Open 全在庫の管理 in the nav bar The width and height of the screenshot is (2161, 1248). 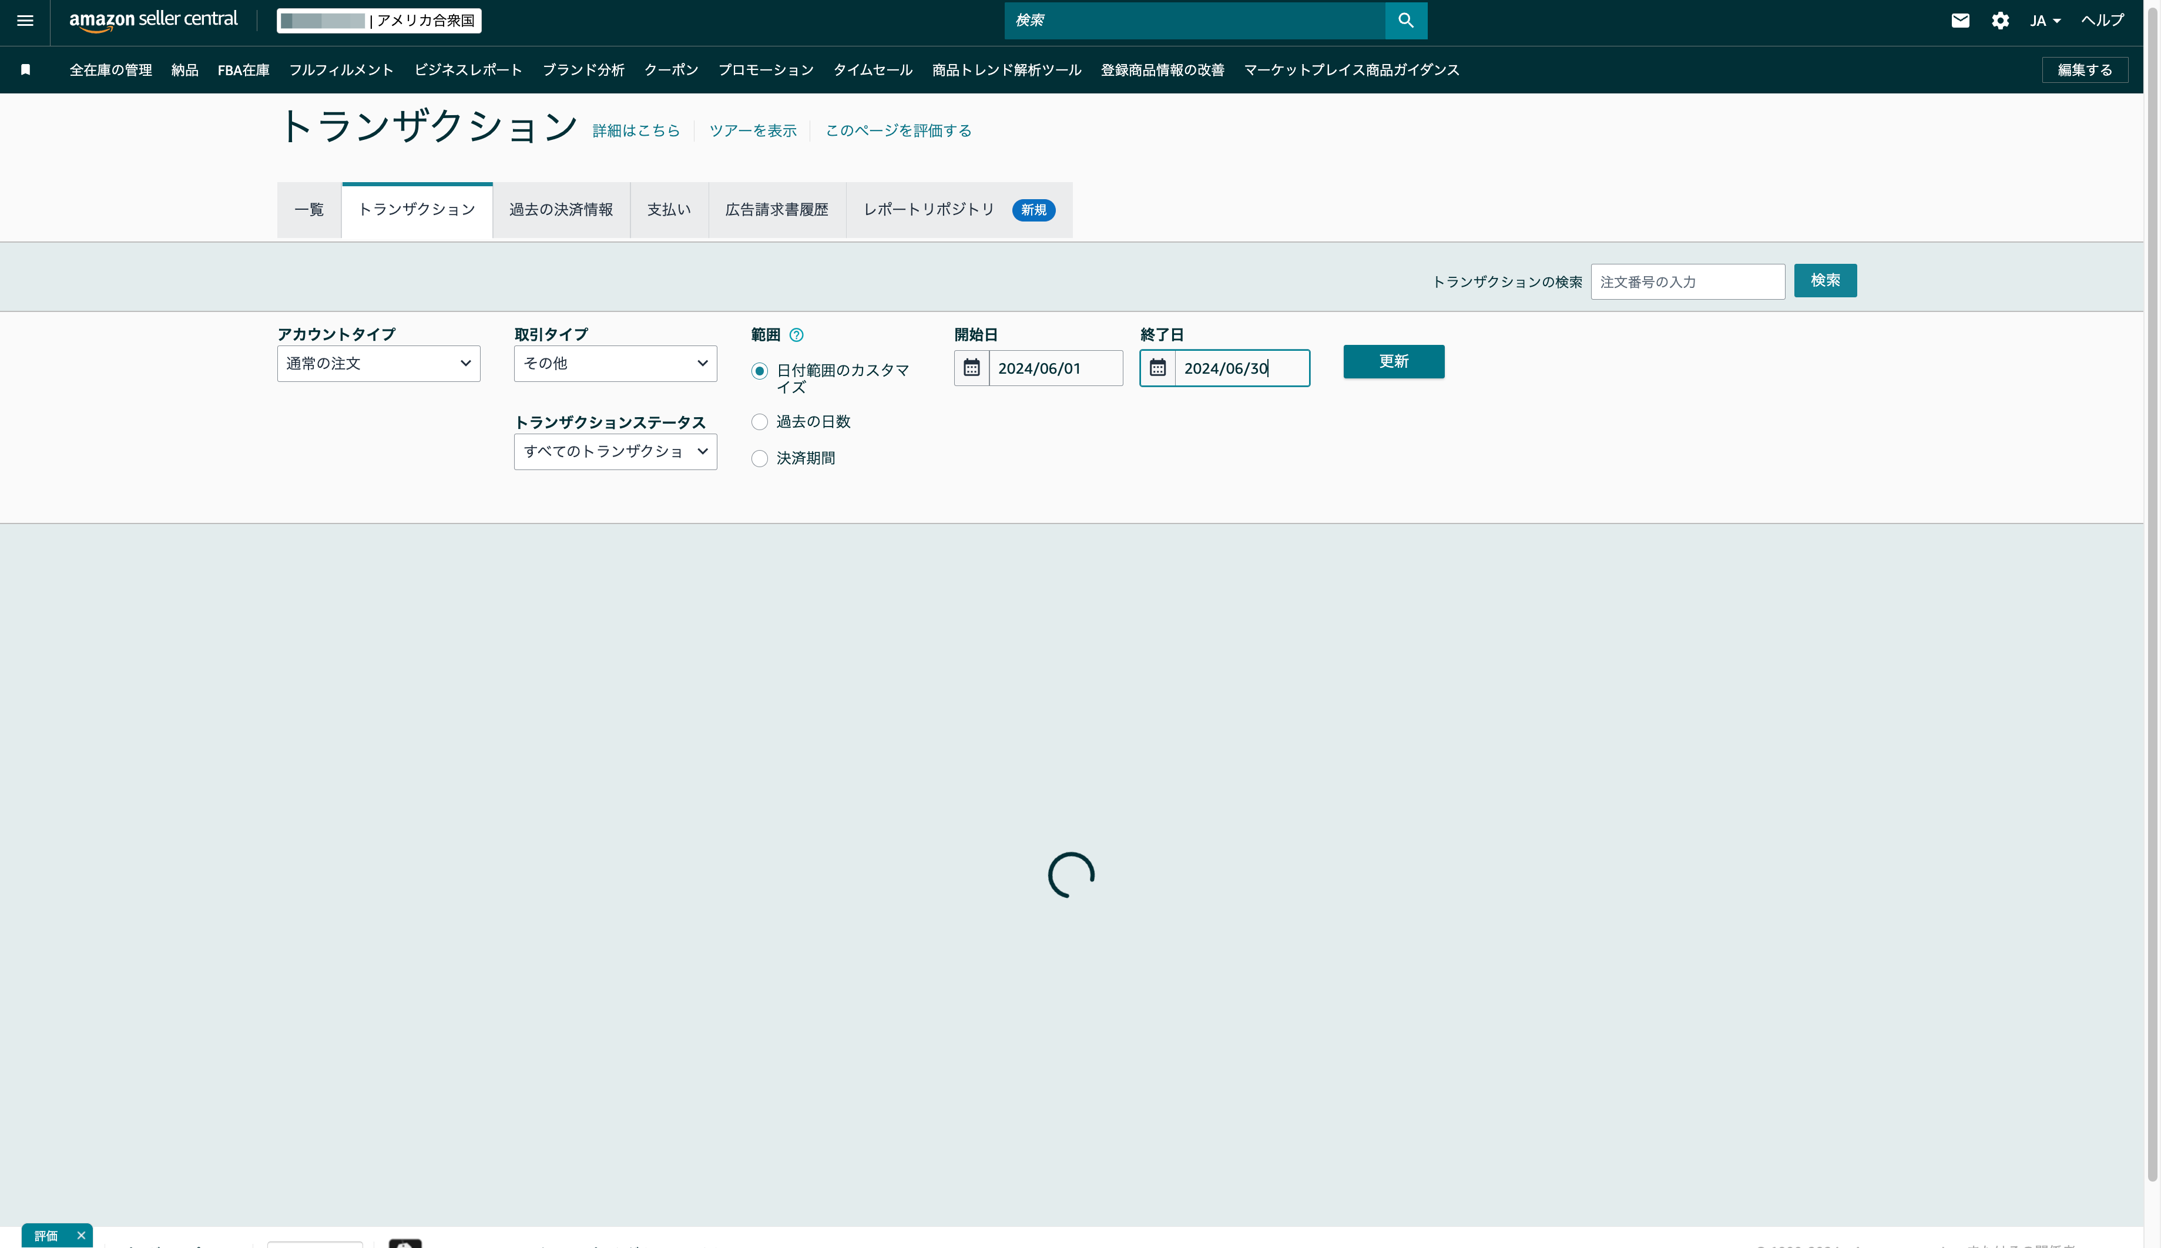pos(110,71)
